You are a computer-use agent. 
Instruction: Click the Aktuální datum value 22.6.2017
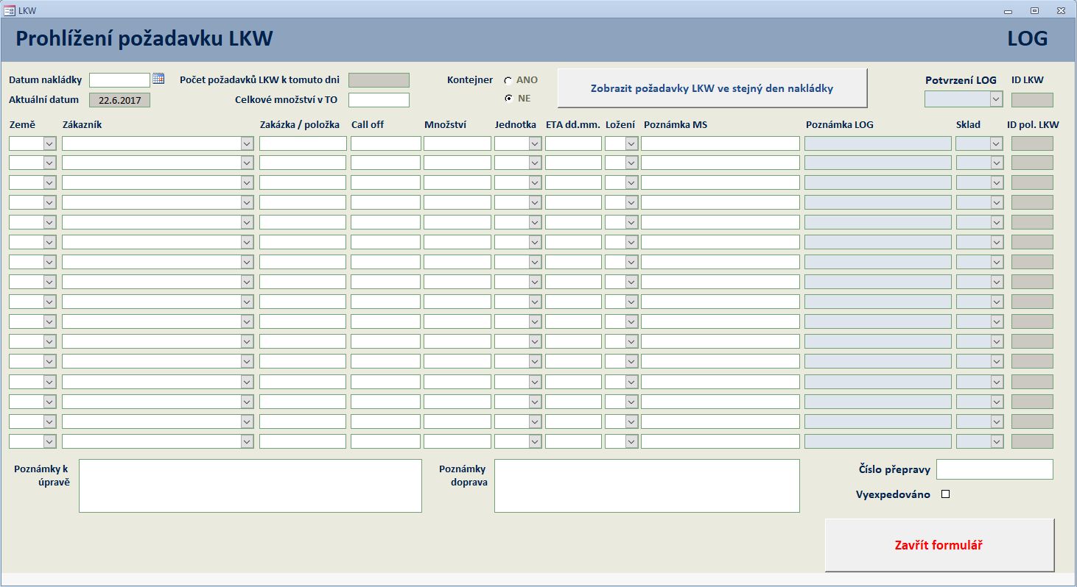pyautogui.click(x=119, y=100)
